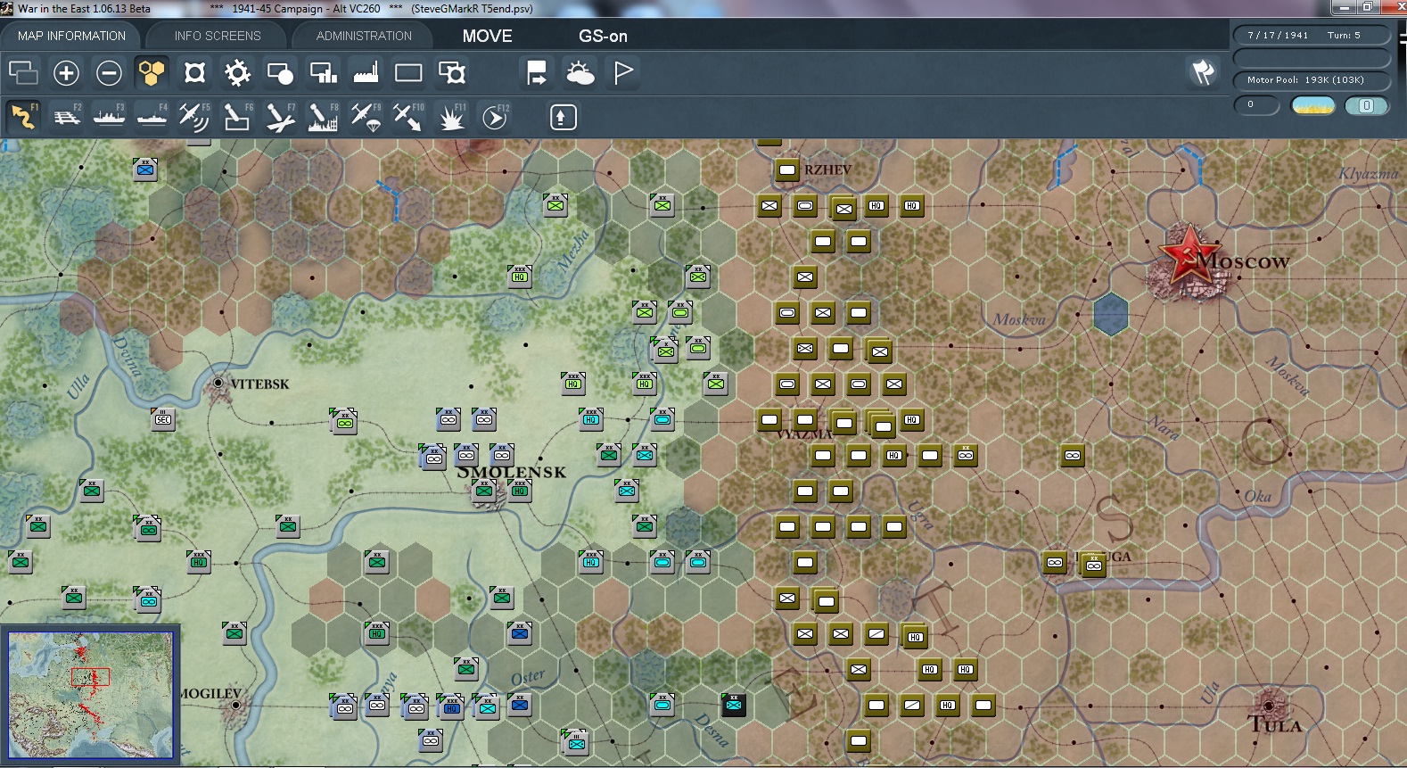1407x768 pixels.
Task: Toggle the cogwheel overlay icon
Action: (237, 72)
